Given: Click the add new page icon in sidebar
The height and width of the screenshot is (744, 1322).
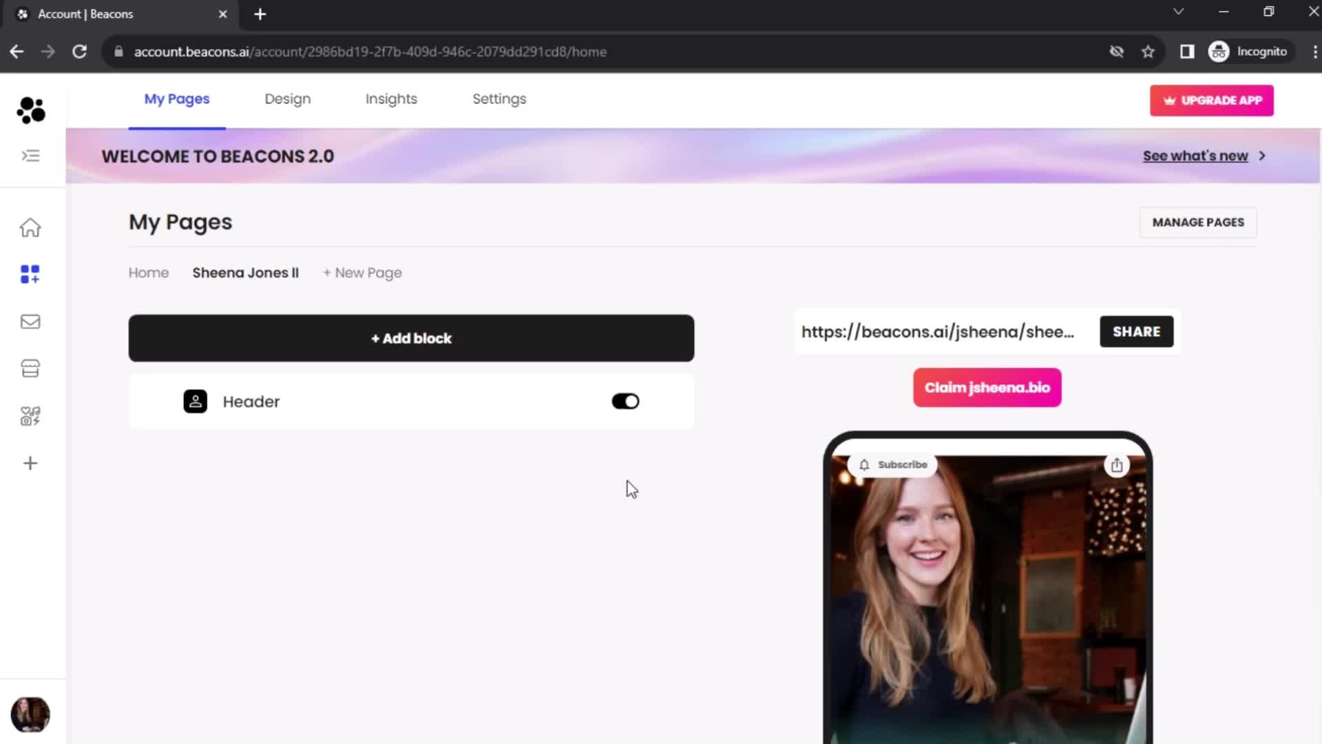Looking at the screenshot, I should 30,464.
